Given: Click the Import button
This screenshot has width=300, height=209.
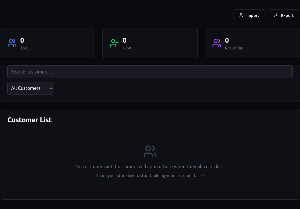Looking at the screenshot, I should (x=249, y=15).
